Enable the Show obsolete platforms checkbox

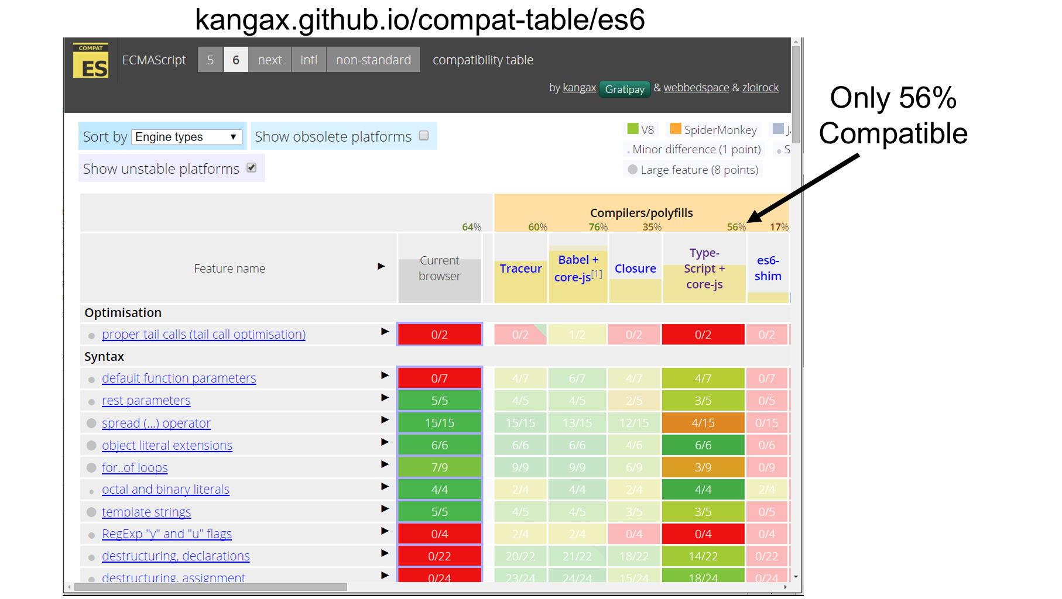pos(424,135)
